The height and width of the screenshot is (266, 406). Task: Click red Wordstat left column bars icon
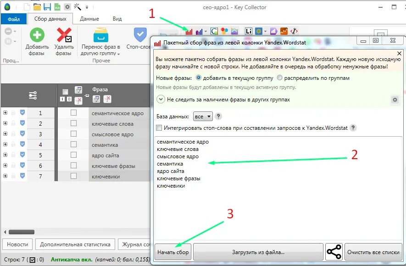pos(189,32)
